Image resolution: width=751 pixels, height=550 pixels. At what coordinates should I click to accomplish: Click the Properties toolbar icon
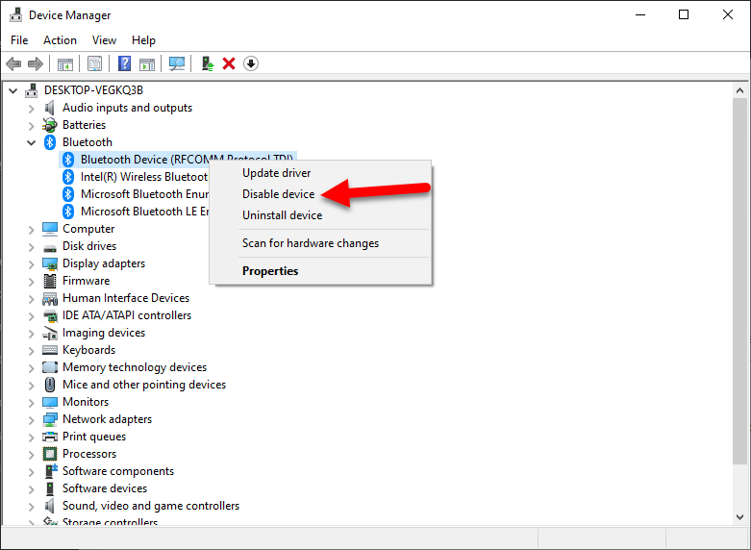(94, 63)
